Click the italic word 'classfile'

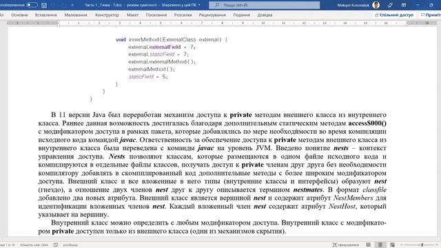pos(375,190)
